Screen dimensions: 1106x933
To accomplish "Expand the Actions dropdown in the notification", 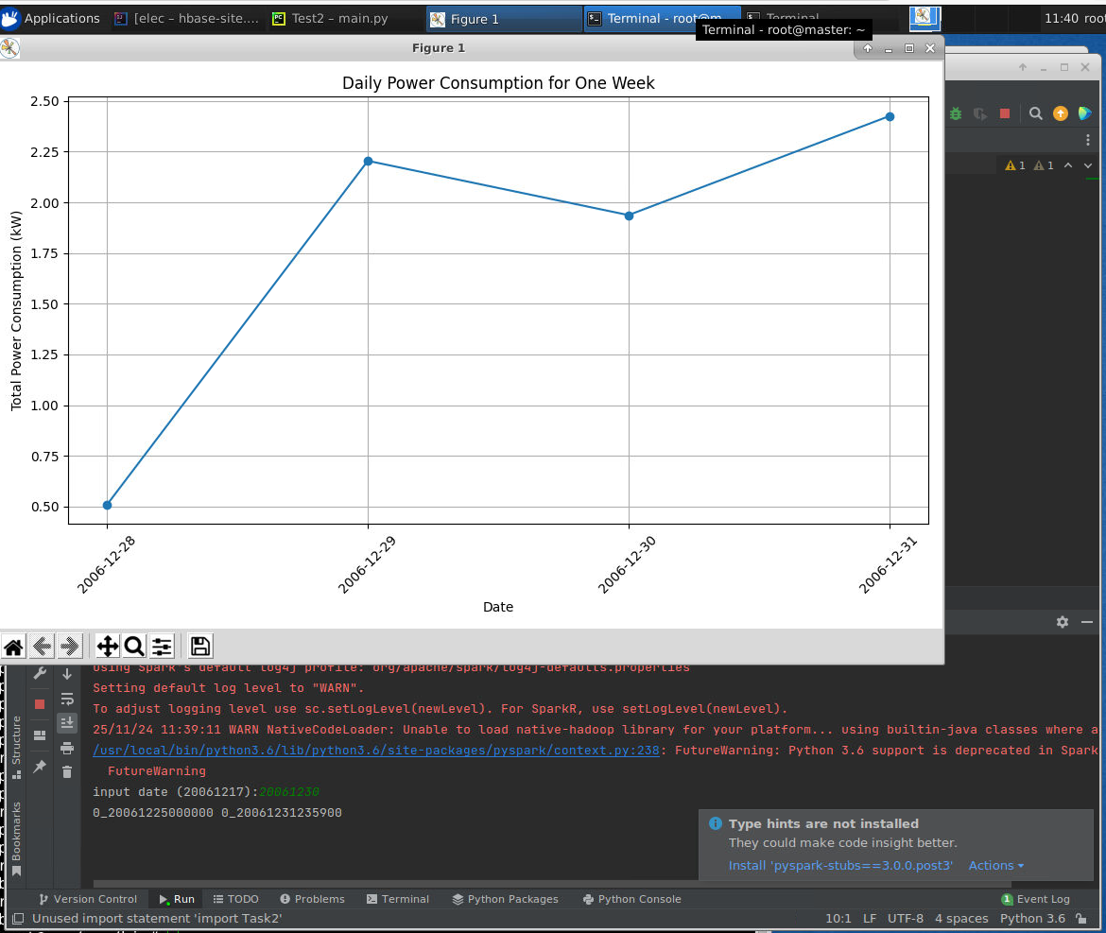I will (995, 866).
